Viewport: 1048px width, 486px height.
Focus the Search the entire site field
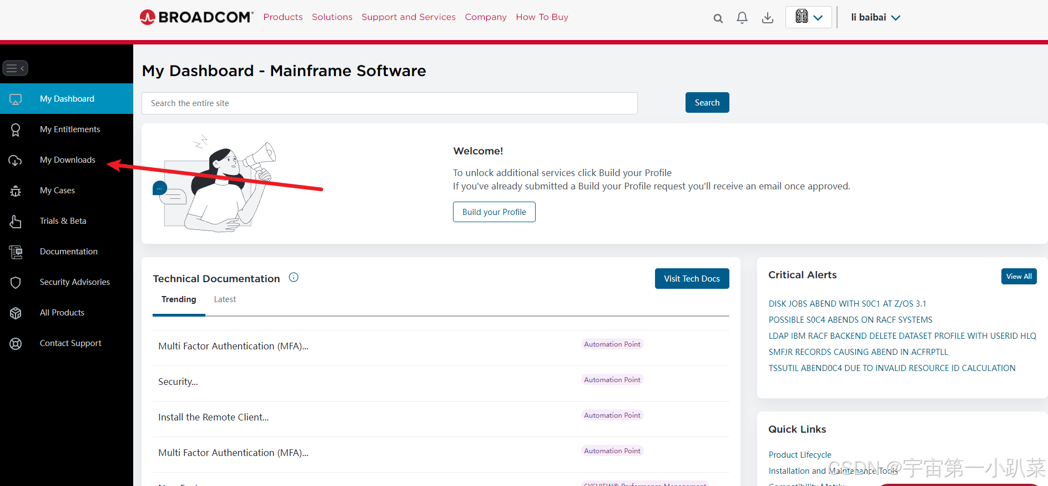pyautogui.click(x=389, y=103)
